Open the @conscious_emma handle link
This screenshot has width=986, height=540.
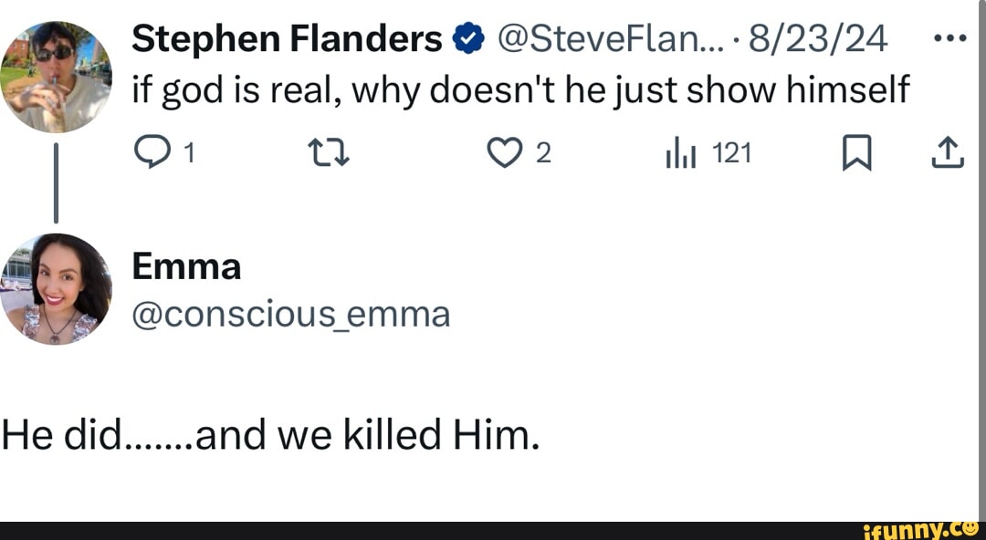[x=291, y=313]
